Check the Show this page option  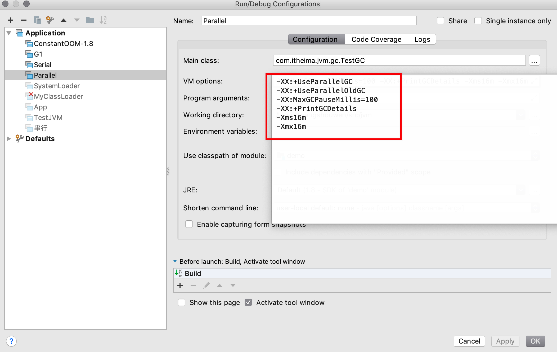pyautogui.click(x=182, y=303)
